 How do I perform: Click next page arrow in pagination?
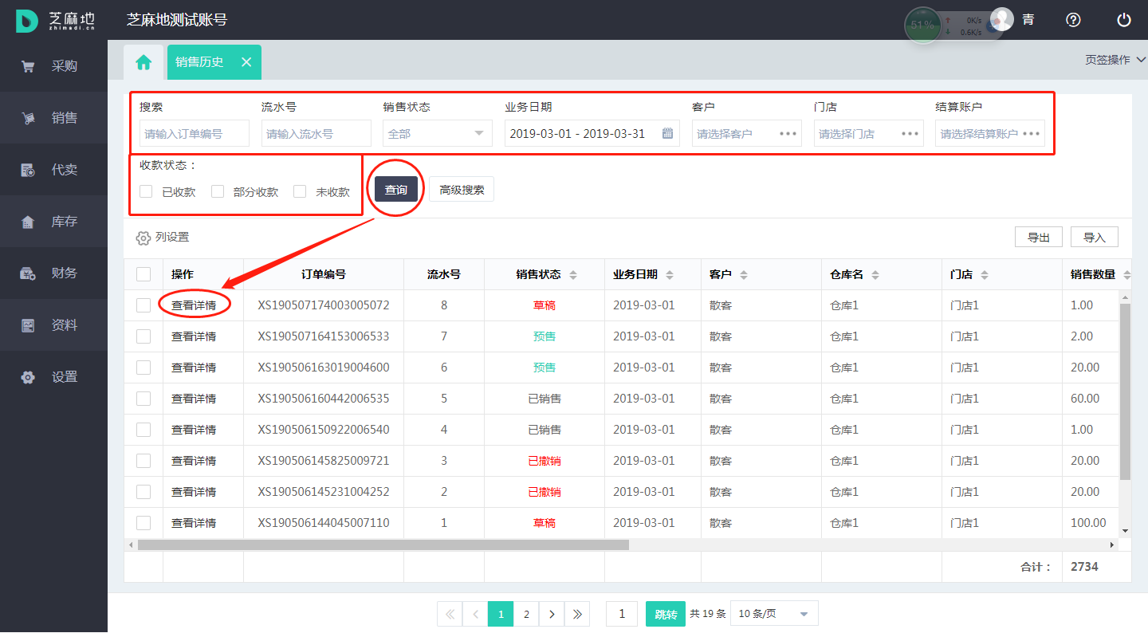pos(552,614)
